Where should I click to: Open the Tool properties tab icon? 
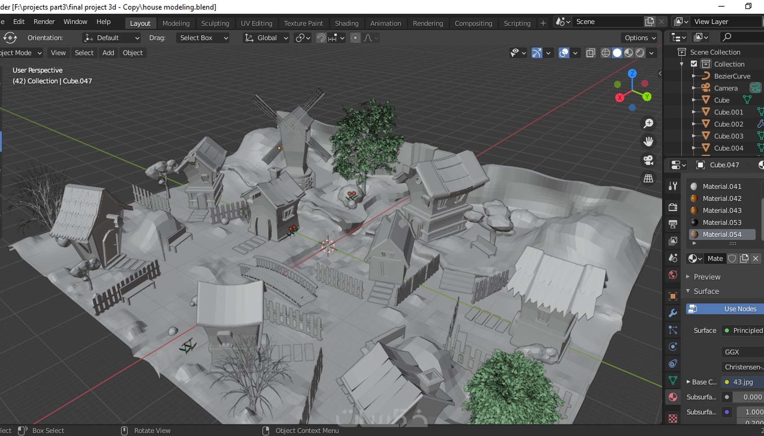point(673,186)
